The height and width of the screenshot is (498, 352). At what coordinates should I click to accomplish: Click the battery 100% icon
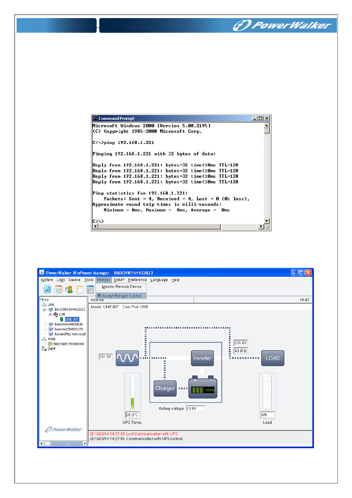point(203,387)
